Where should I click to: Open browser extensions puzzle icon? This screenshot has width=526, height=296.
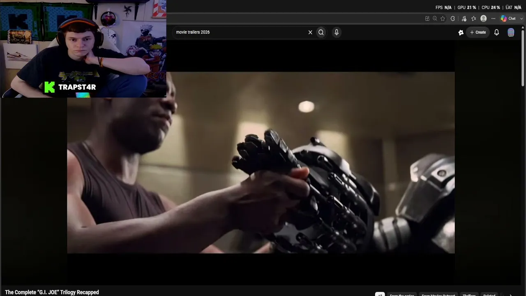point(453,18)
